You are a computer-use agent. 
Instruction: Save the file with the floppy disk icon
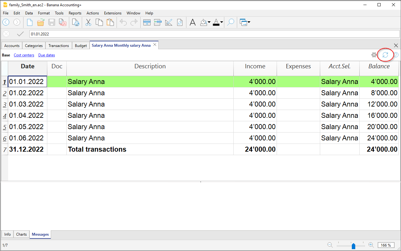[52, 22]
